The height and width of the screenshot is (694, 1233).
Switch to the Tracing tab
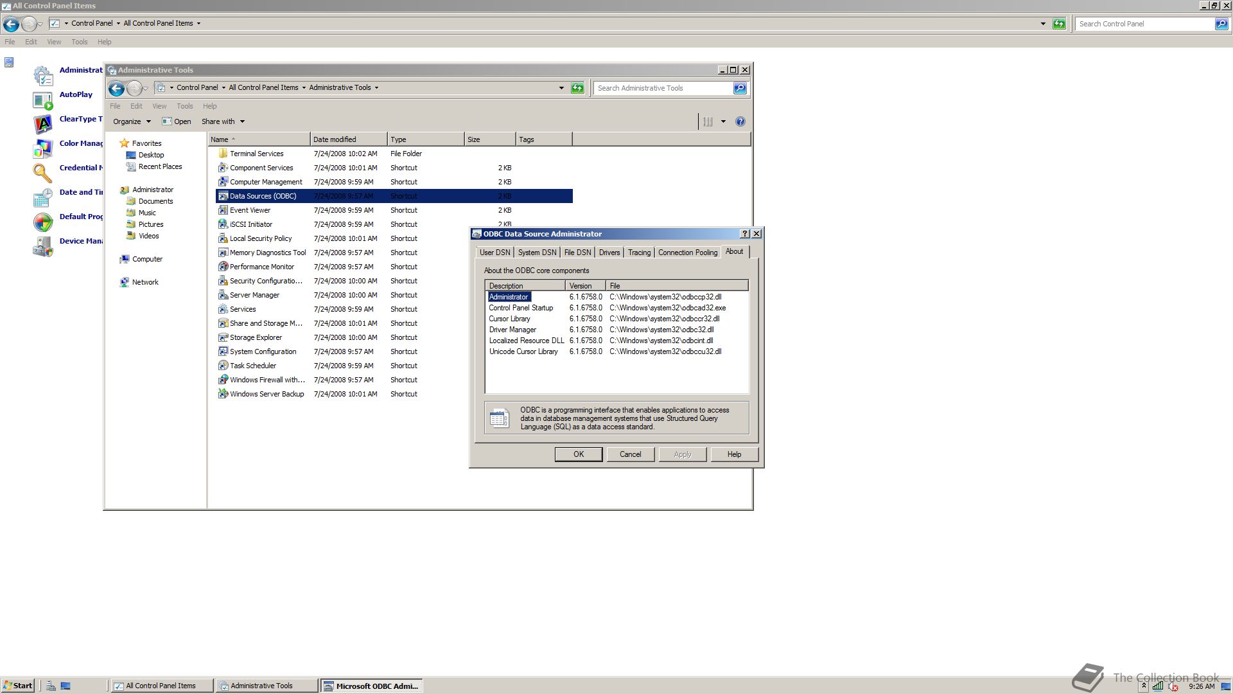[639, 253]
